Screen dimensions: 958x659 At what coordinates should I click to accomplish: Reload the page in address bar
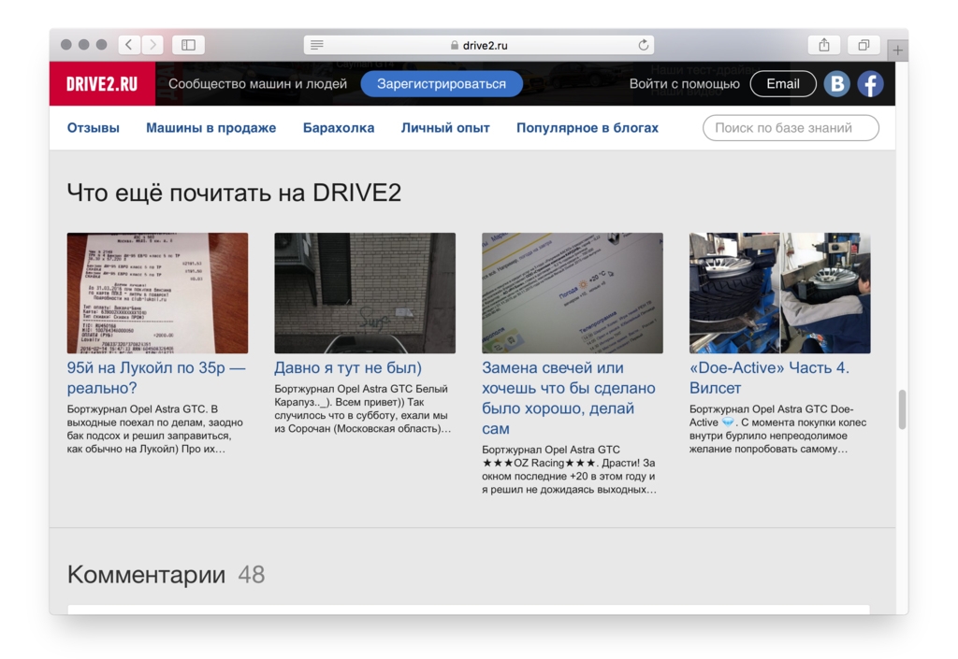644,45
